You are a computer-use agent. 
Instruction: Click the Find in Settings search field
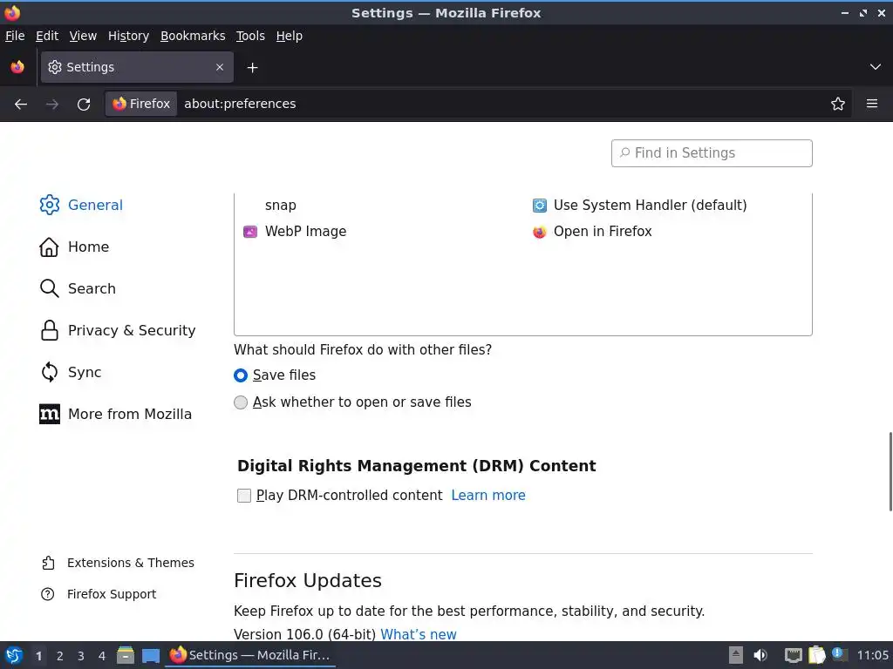(712, 153)
